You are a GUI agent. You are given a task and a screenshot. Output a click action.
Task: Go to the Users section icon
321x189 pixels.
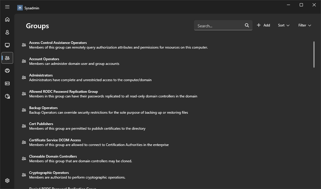point(7,32)
